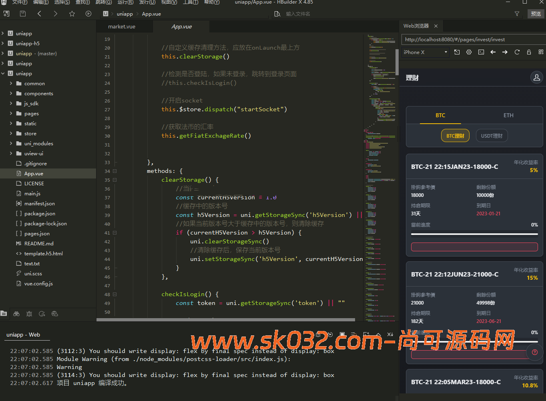Fold the clearStorage method at line 35

(115, 180)
